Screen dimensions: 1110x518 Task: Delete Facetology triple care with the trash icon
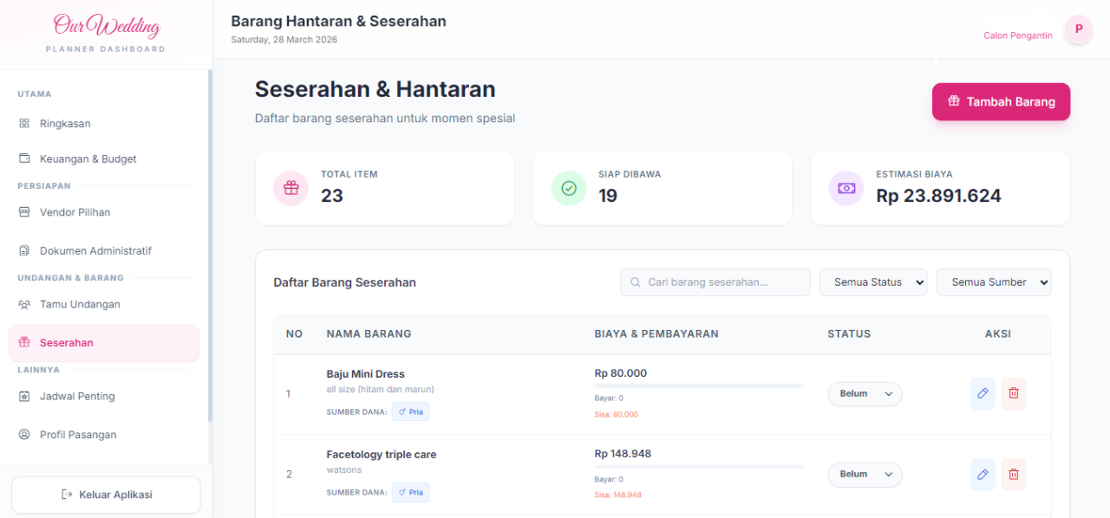coord(1013,474)
